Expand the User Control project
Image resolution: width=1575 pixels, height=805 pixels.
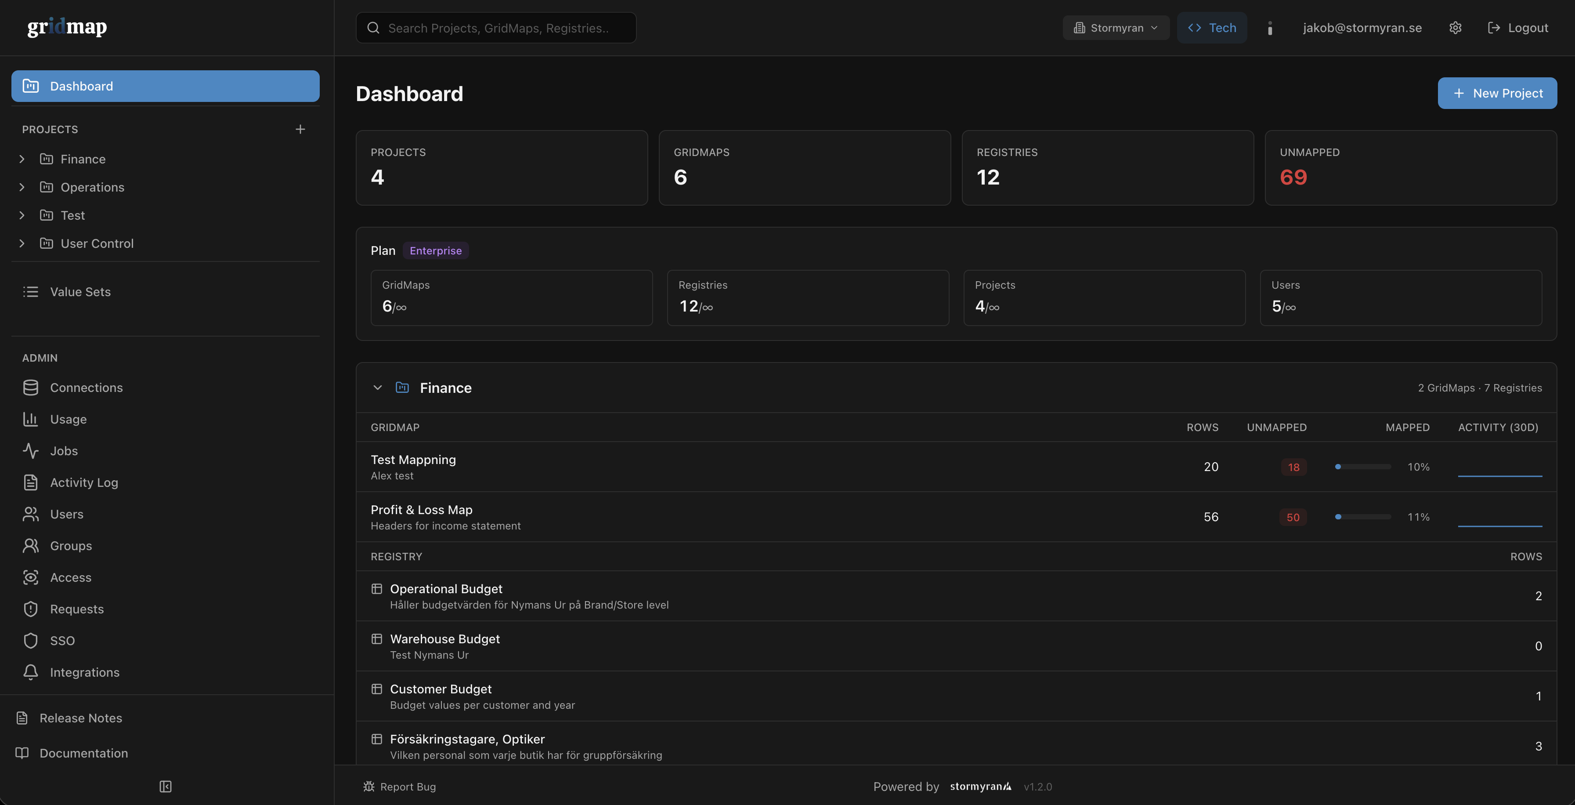22,243
